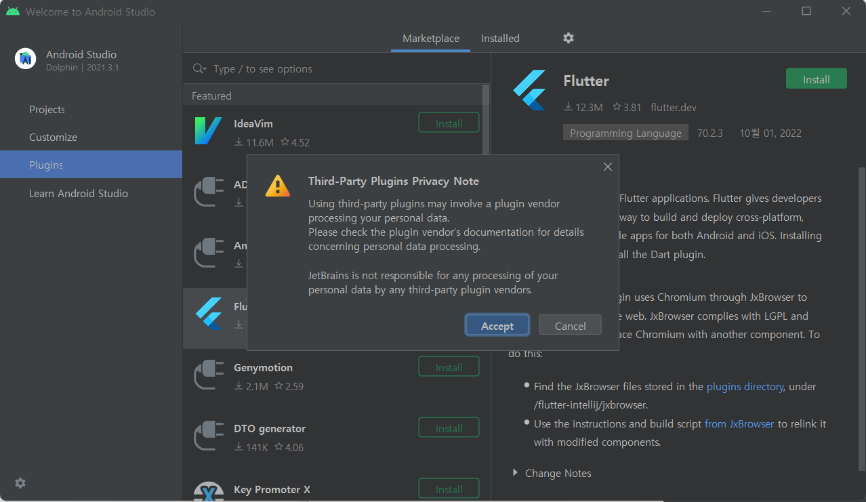Click the Flutter title in details pane
Screen dimensions: 866x502
tap(586, 81)
